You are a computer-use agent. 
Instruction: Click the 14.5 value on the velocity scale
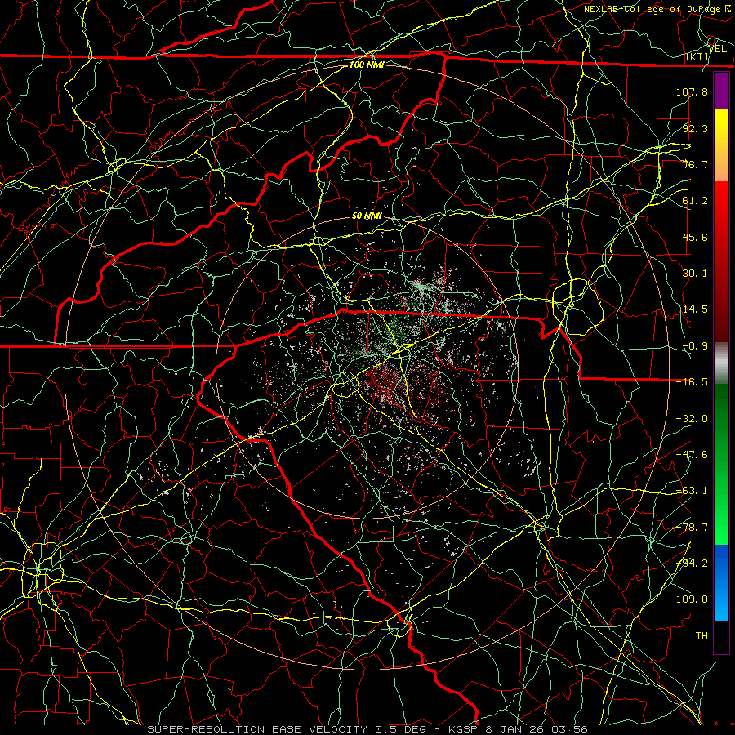695,309
